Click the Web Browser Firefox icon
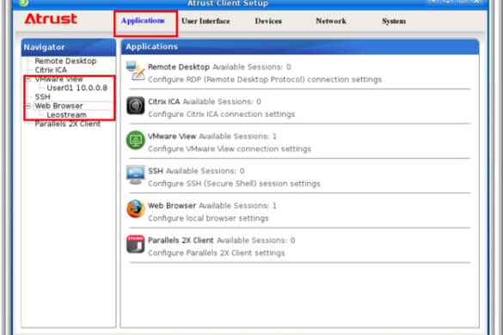 pyautogui.click(x=136, y=209)
